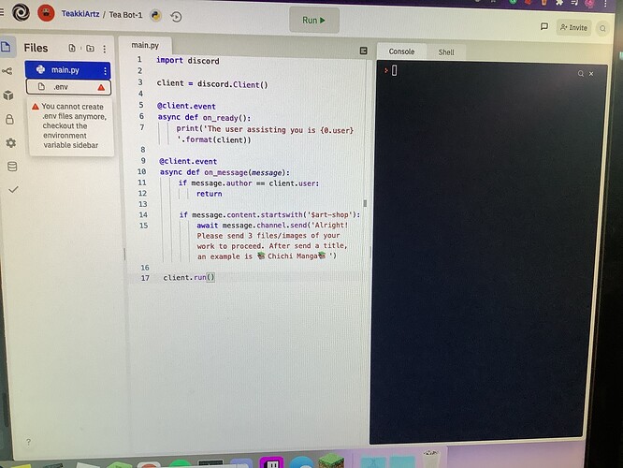Clear the console with the X icon
The height and width of the screenshot is (468, 623).
(x=591, y=74)
